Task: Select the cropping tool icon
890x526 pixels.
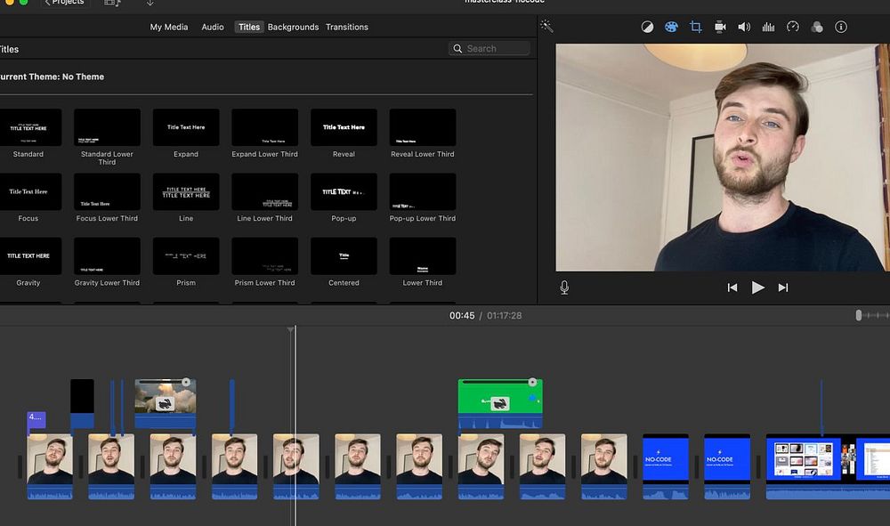Action: click(696, 27)
